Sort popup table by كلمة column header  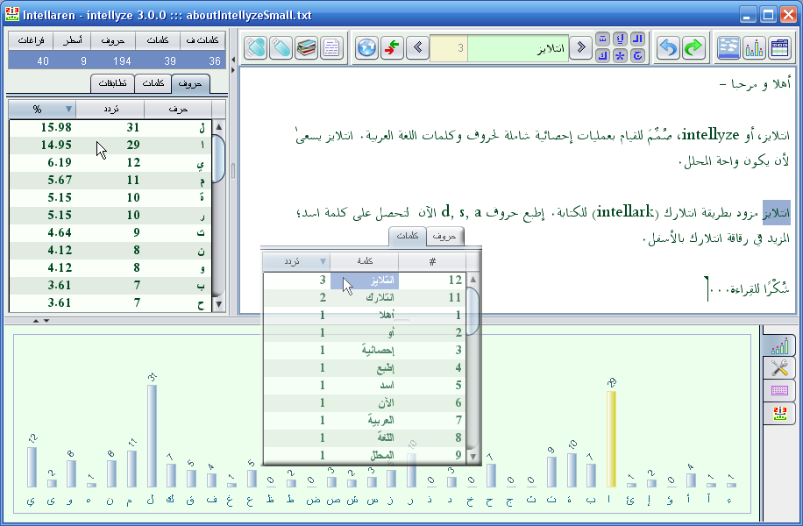pyautogui.click(x=365, y=262)
